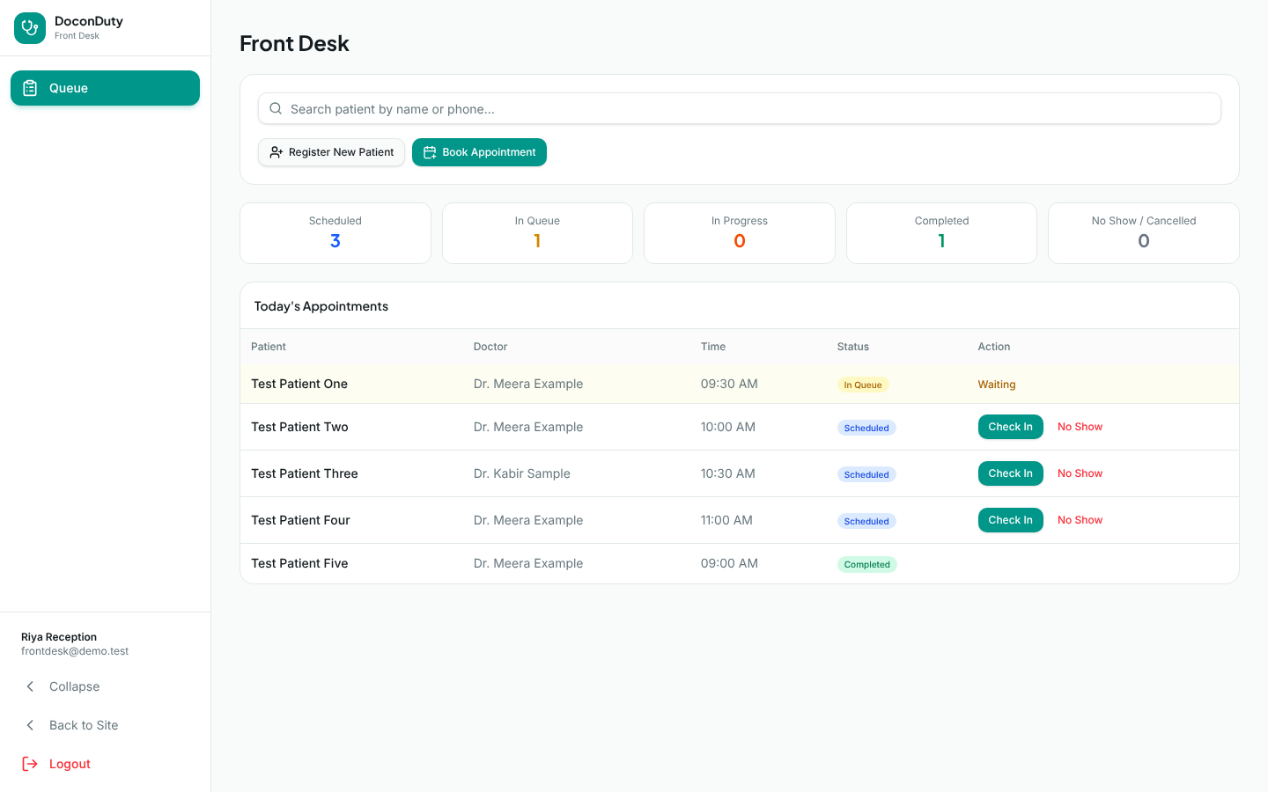Click the Patient column header

269,347
